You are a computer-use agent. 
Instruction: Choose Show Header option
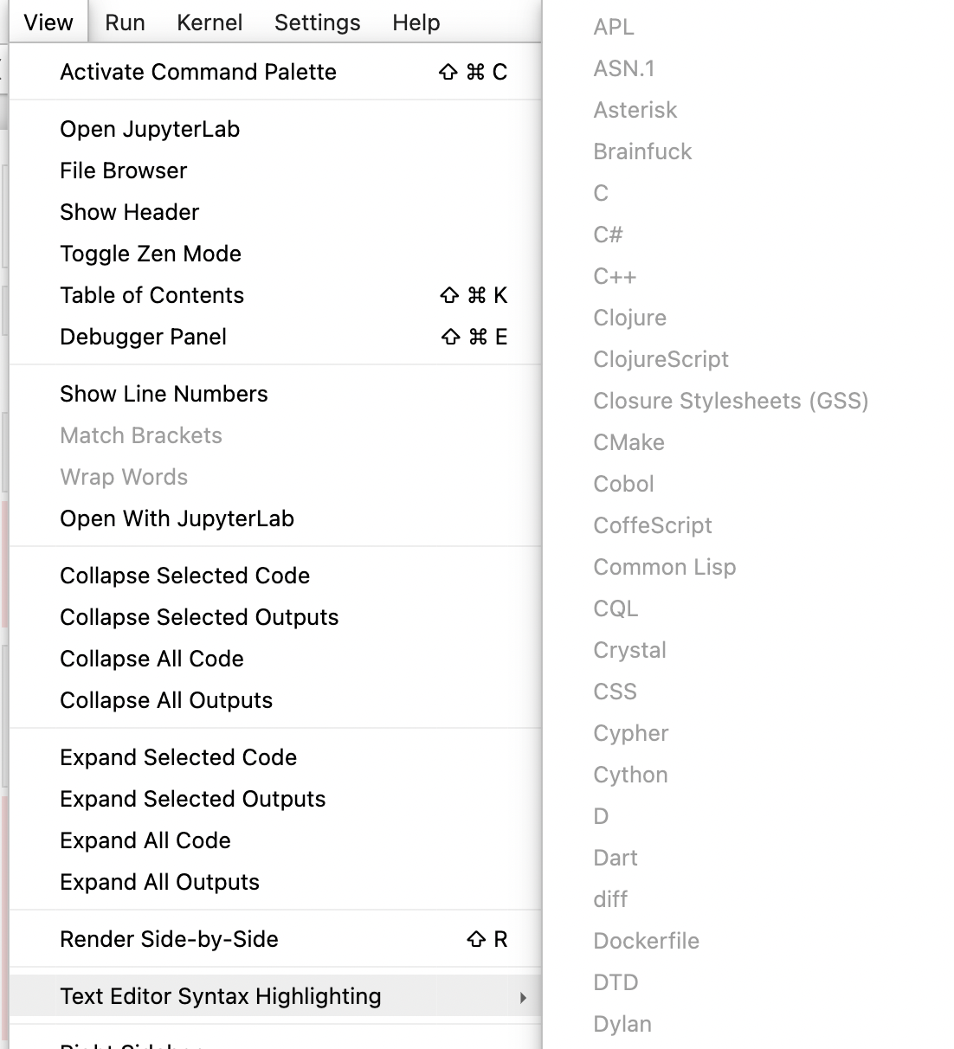click(x=275, y=212)
